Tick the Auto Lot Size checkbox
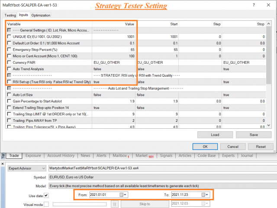 pos(9,94)
